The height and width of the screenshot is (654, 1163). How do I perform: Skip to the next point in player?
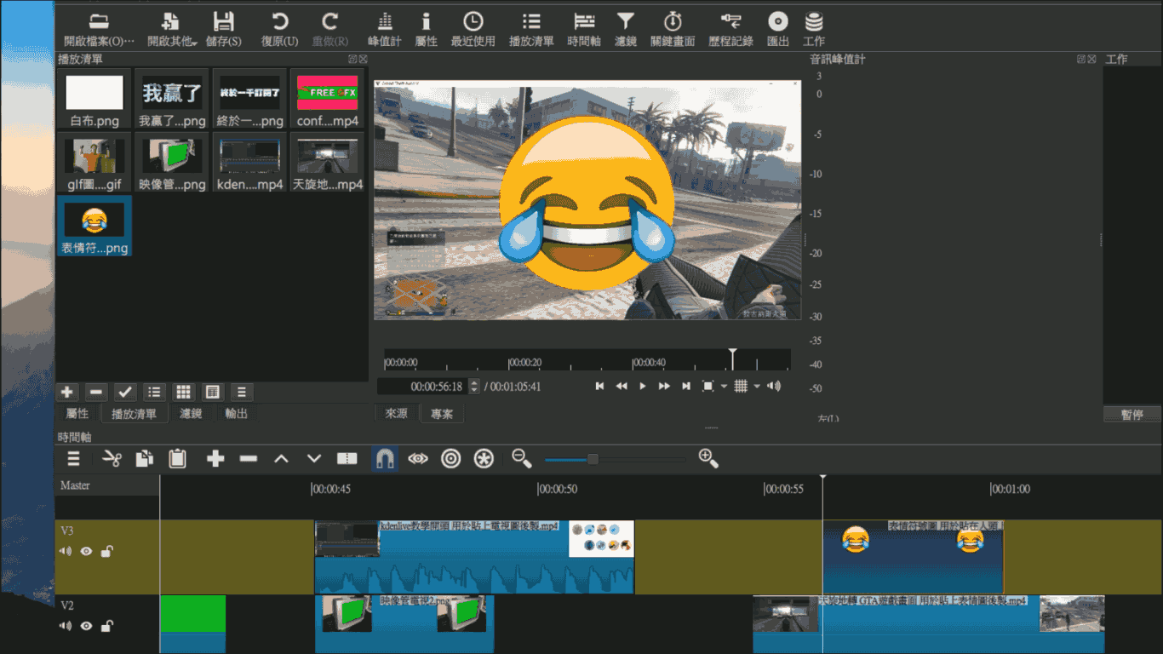coord(686,386)
